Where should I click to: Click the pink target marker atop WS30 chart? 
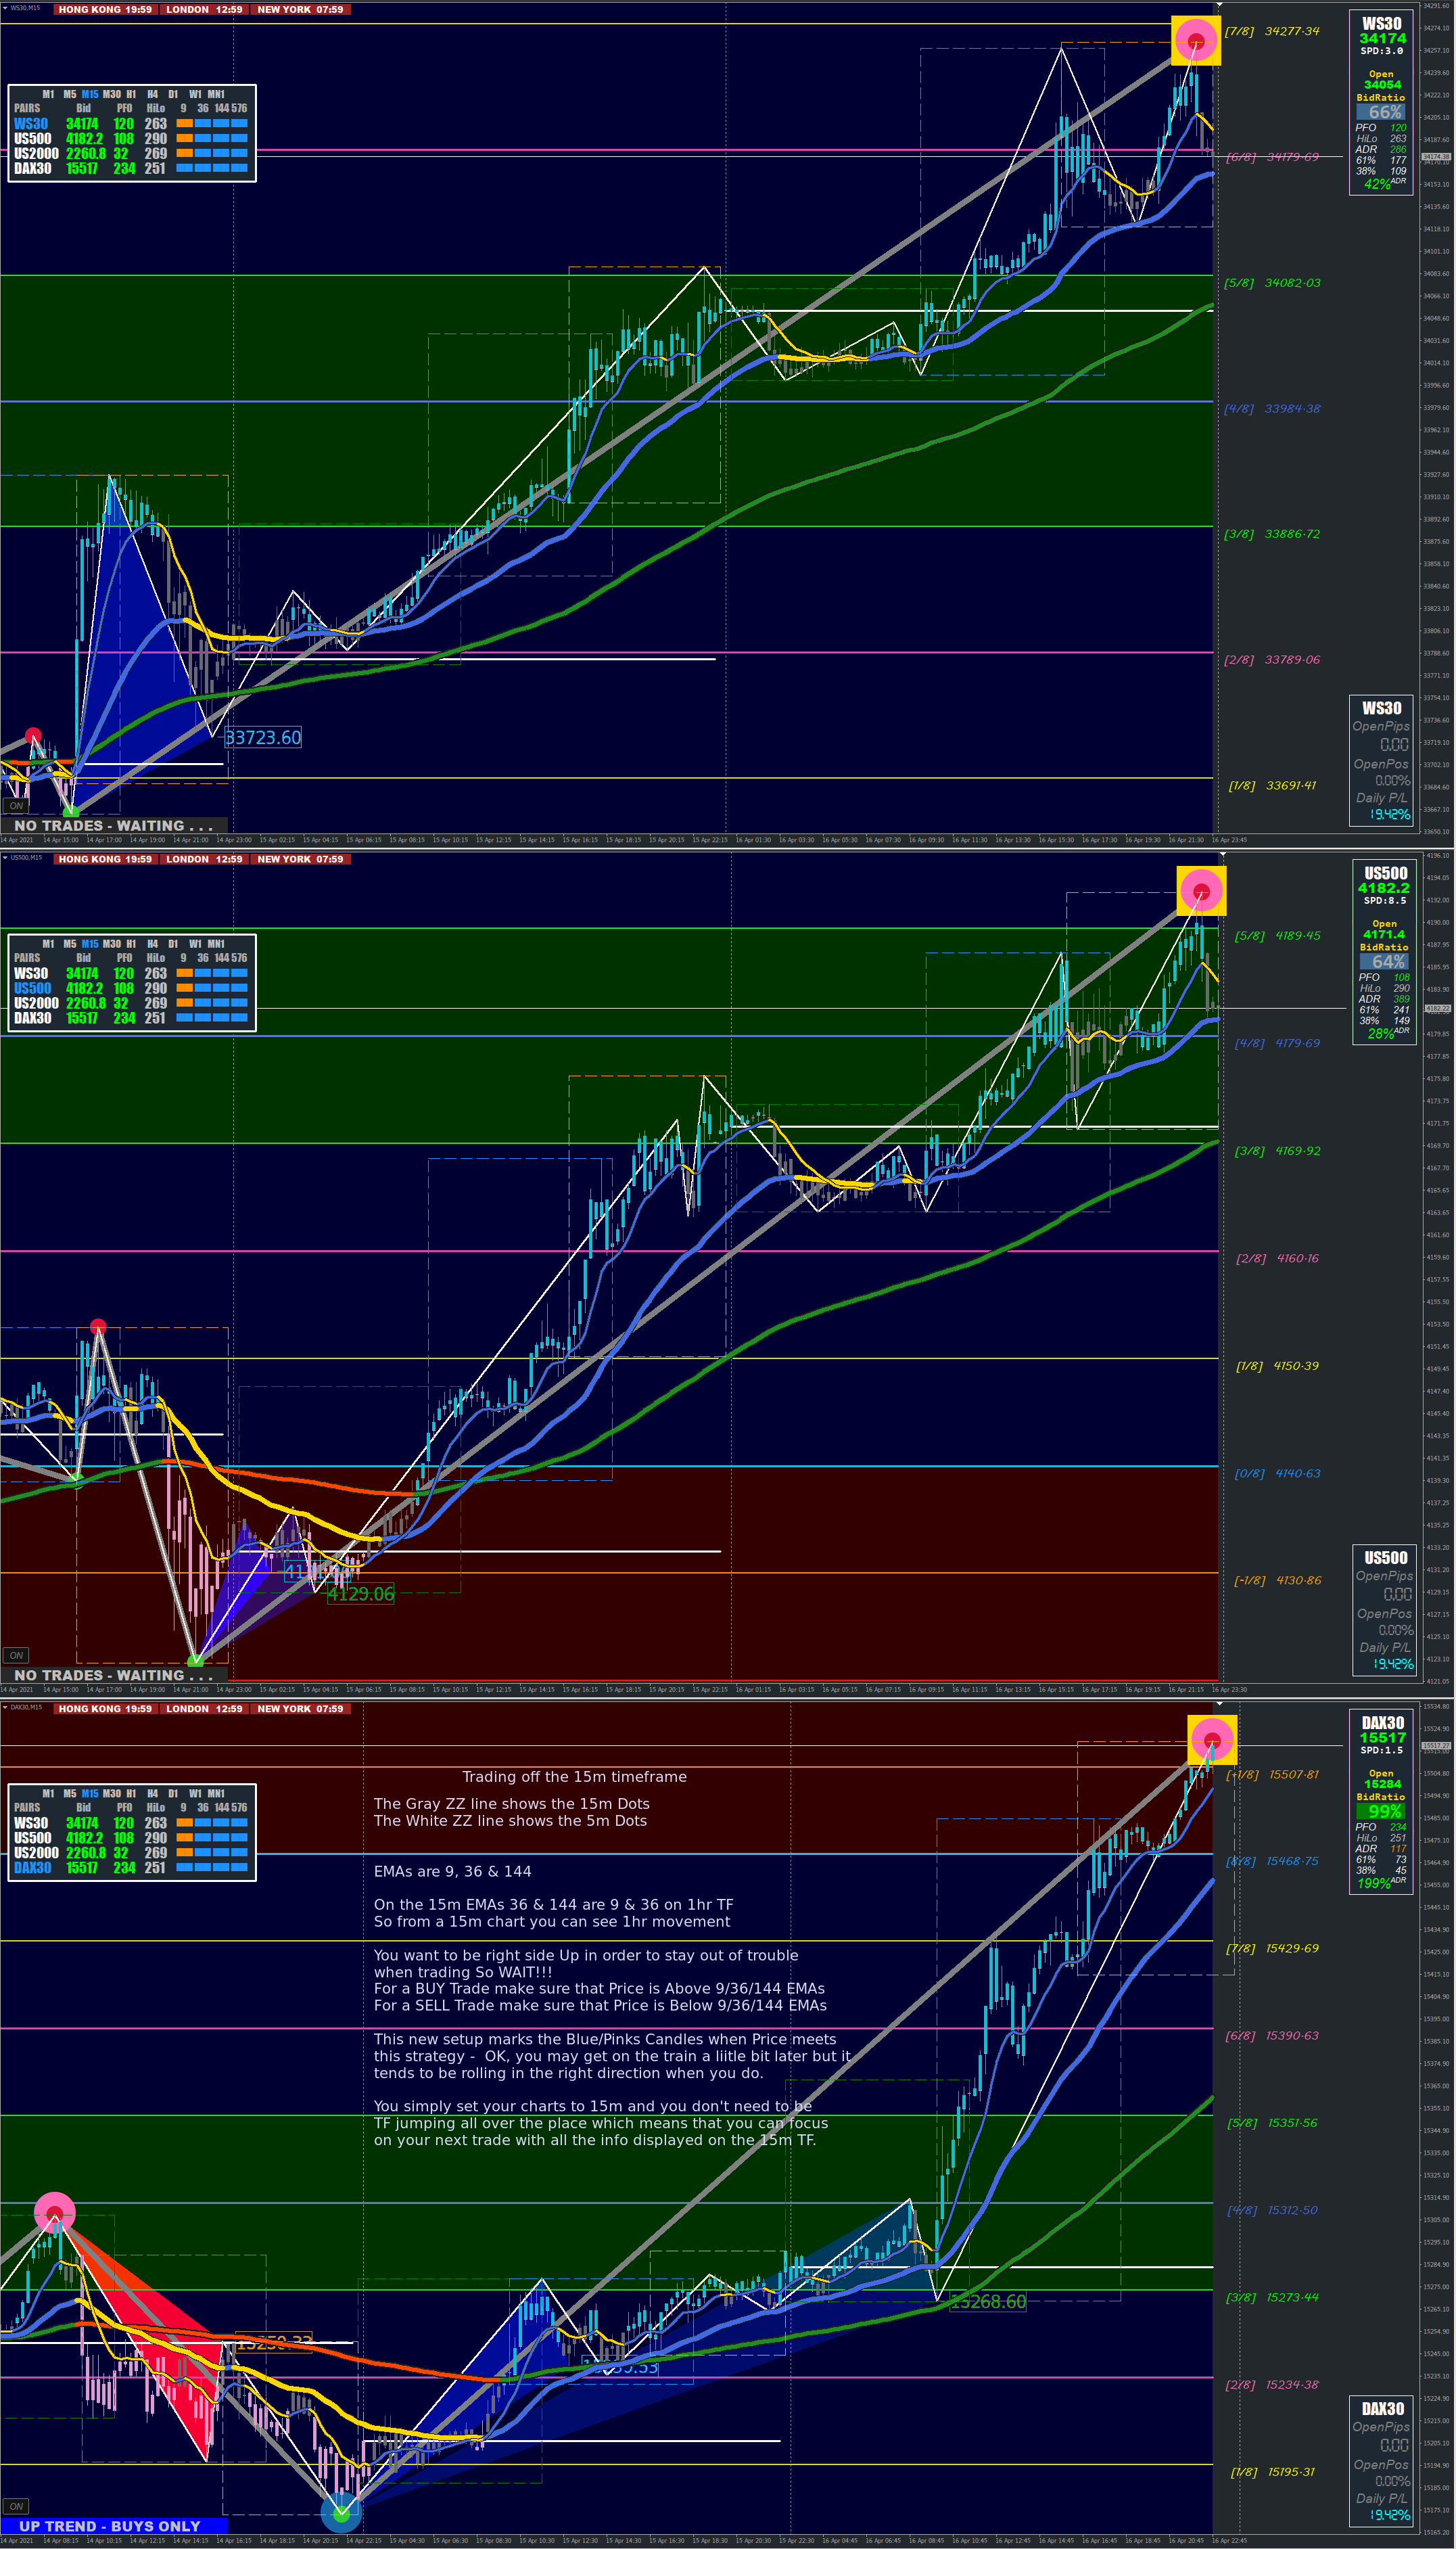pyautogui.click(x=1196, y=41)
